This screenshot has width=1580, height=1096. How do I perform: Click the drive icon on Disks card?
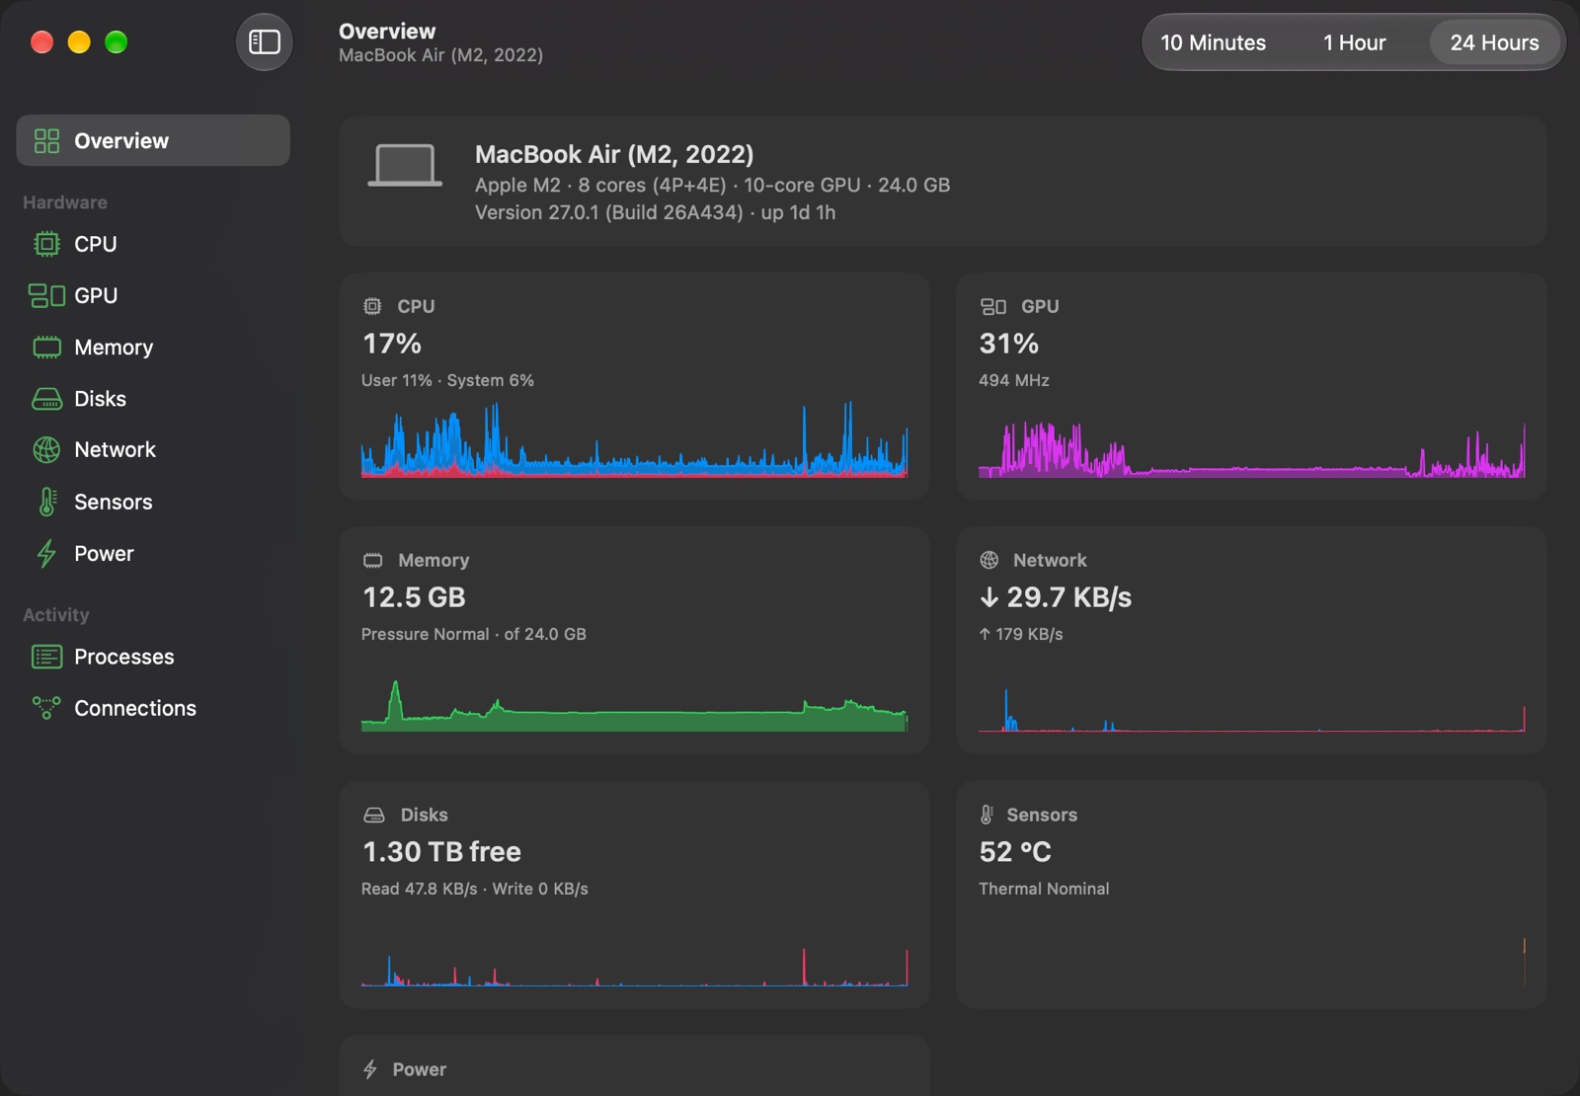(374, 815)
